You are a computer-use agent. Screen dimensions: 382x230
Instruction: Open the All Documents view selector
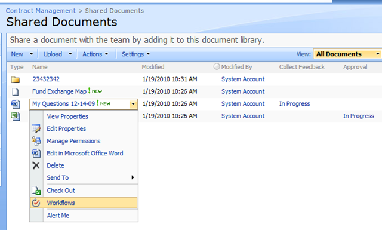point(347,54)
